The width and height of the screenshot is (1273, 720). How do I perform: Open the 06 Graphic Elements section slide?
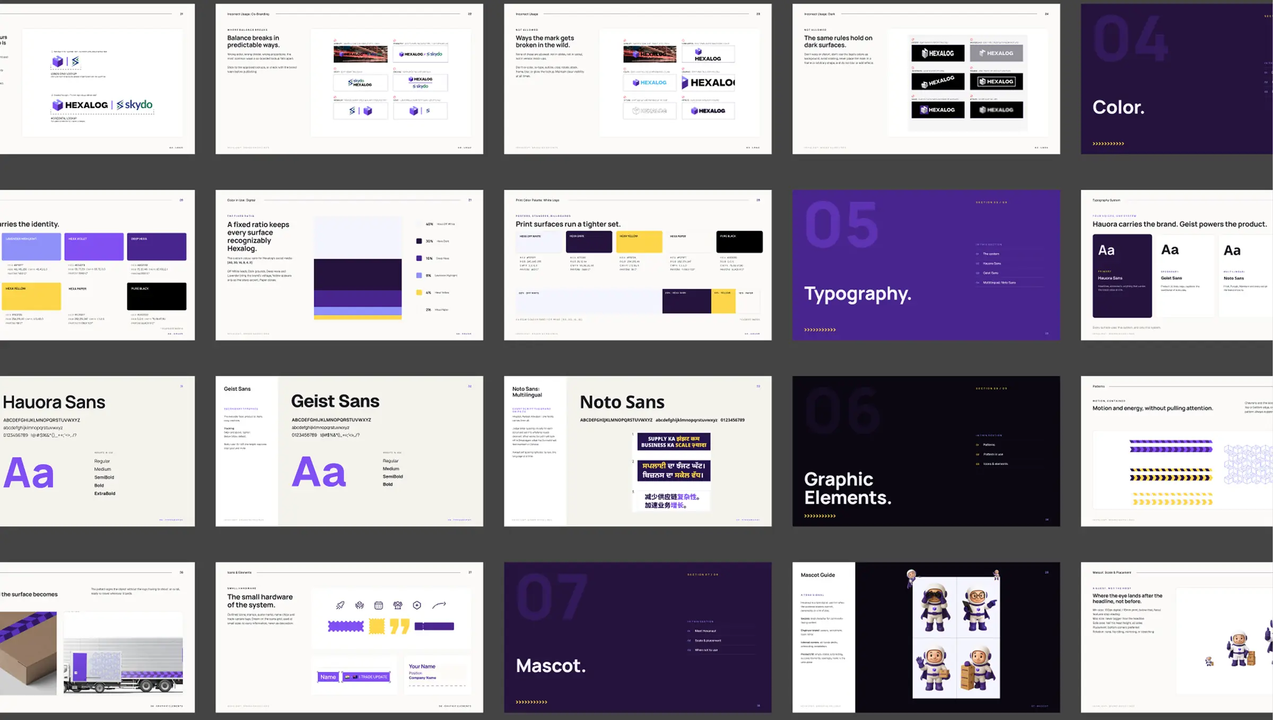[926, 451]
